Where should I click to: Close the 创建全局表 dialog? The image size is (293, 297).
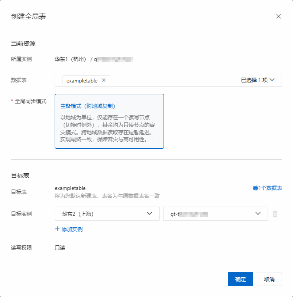[279, 16]
